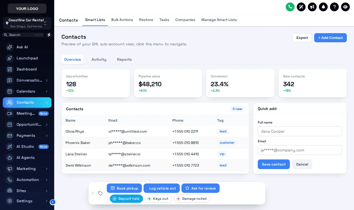Focus the sidebar Search box
Image resolution: width=354 pixels, height=210 pixels.
[24, 35]
